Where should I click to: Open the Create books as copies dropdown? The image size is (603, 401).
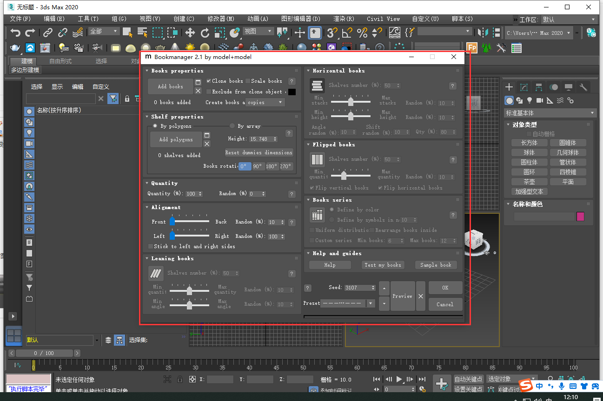pyautogui.click(x=265, y=102)
